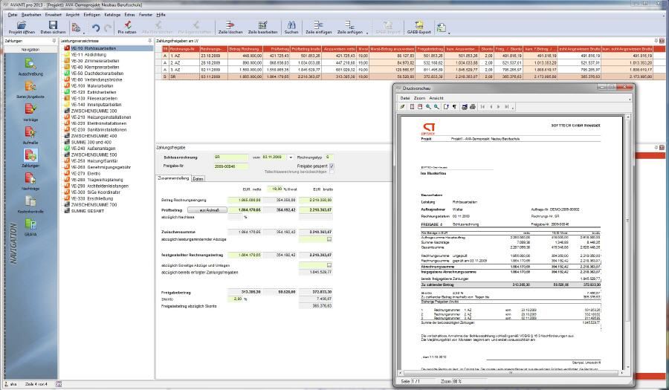Click the horizontal scrollbar in Druckvorschau
669x390 pixels.
[x=511, y=373]
